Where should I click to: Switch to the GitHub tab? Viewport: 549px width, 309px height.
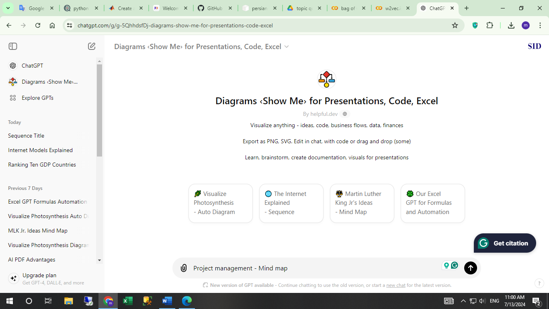click(215, 8)
